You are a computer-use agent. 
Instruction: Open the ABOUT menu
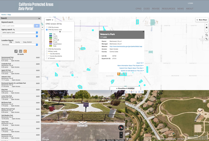pyautogui.click(x=190, y=9)
